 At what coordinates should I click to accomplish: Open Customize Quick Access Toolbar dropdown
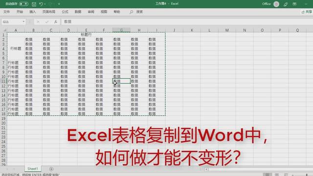pos(59,4)
